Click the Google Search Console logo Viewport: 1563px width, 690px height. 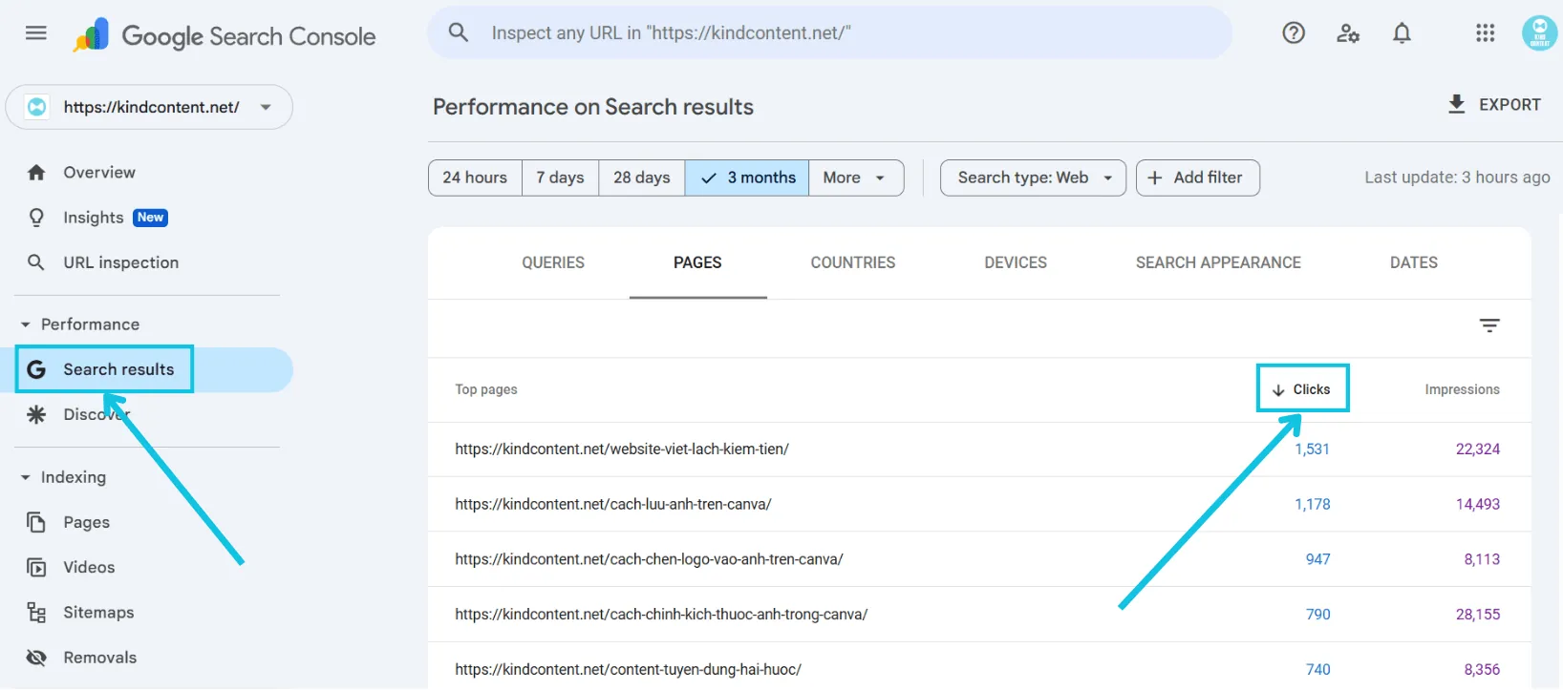coord(225,36)
